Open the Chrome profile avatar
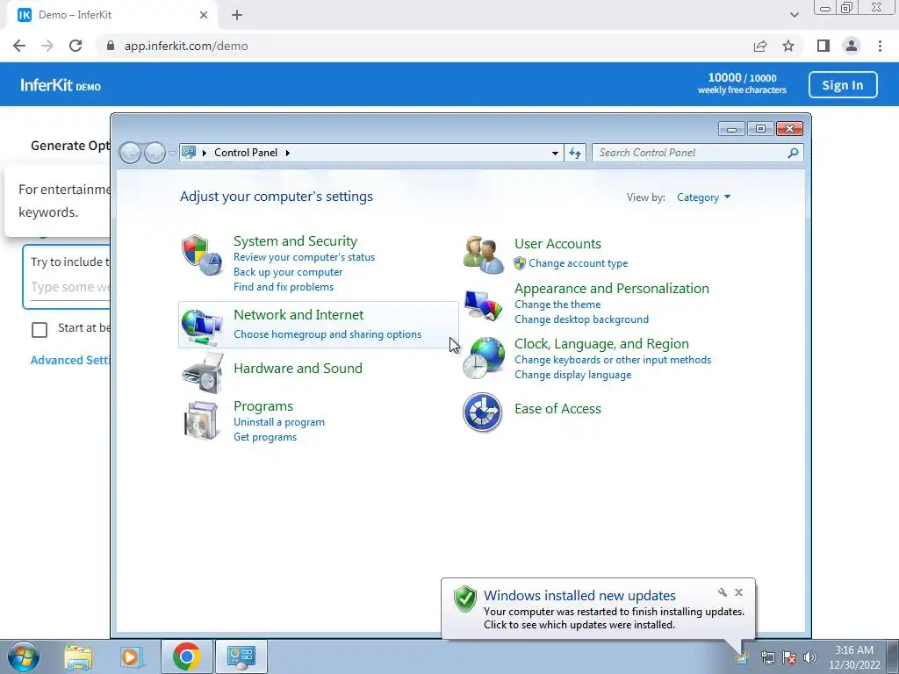The height and width of the screenshot is (674, 899). coord(852,46)
